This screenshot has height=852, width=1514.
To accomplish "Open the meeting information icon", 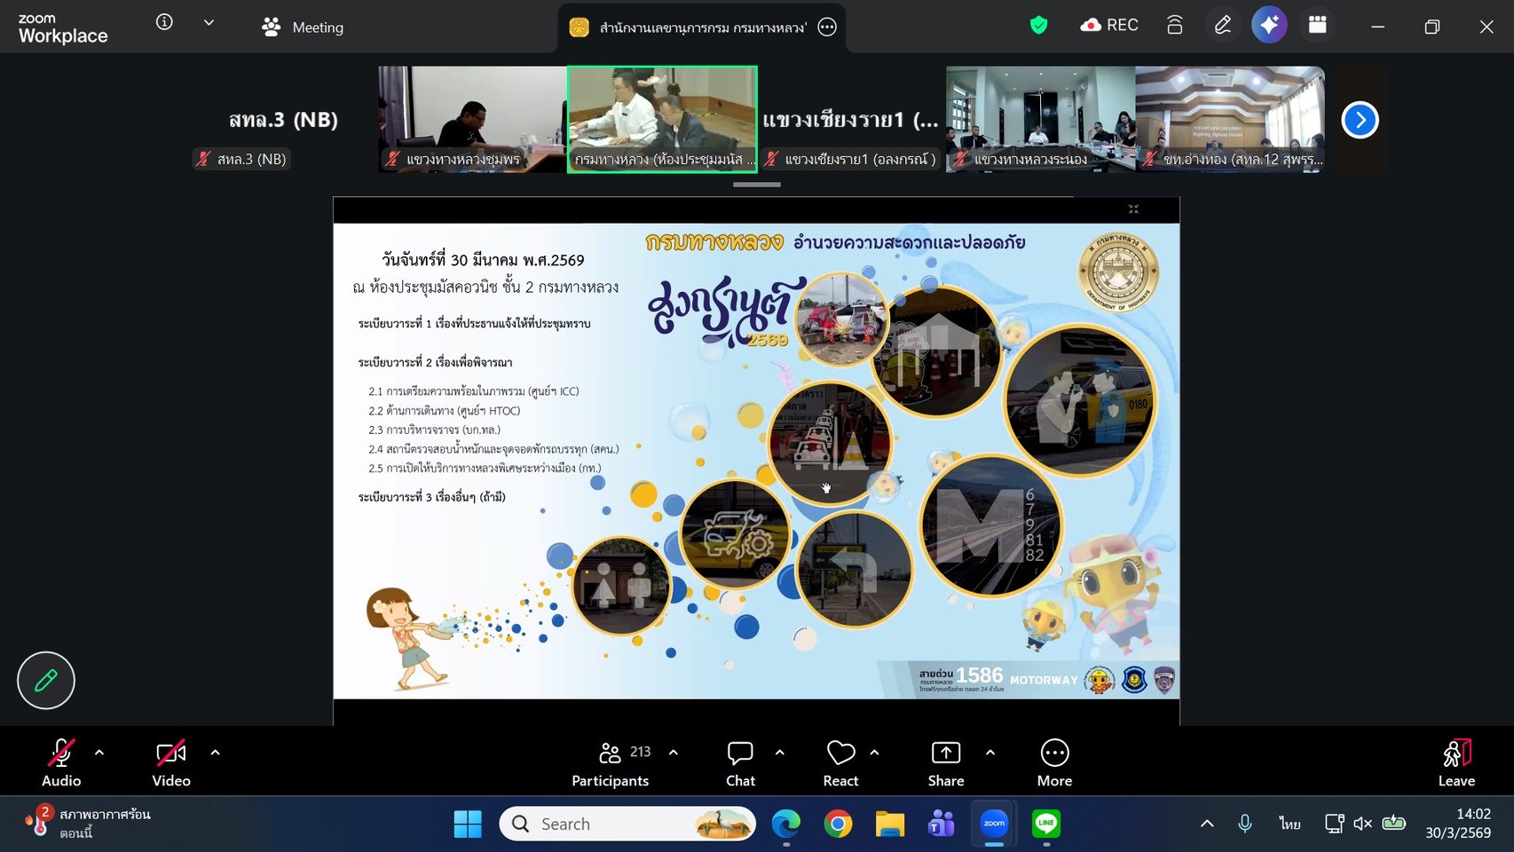I will [x=164, y=22].
